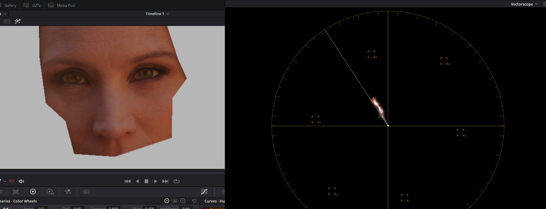Viewport: 546px width, 209px height.
Task: Jump to last frame
Action: coord(166,181)
